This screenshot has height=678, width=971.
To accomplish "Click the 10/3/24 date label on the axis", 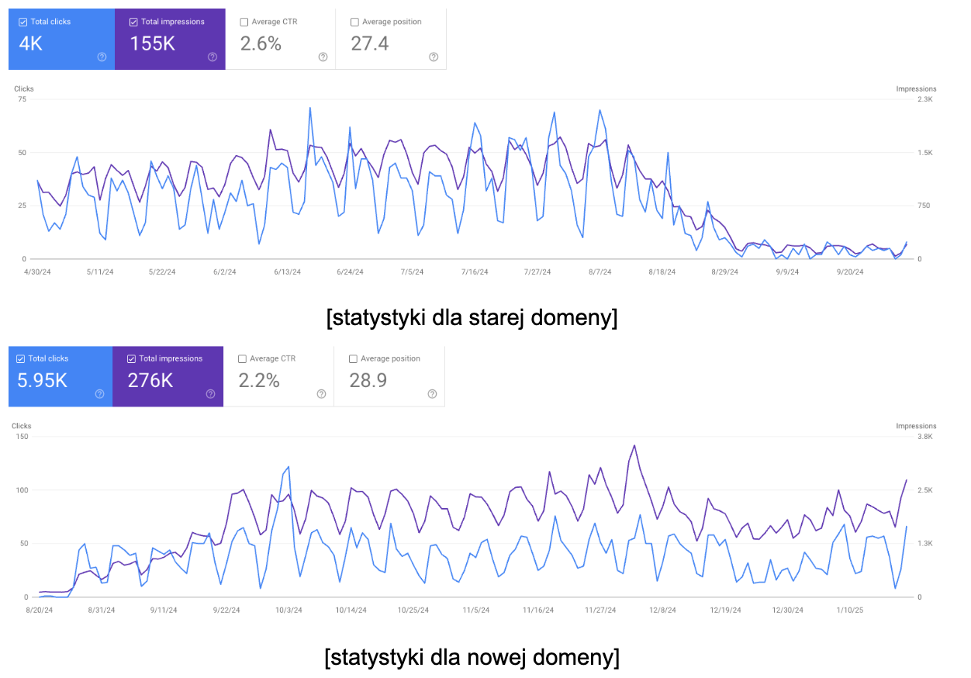I will click(289, 610).
